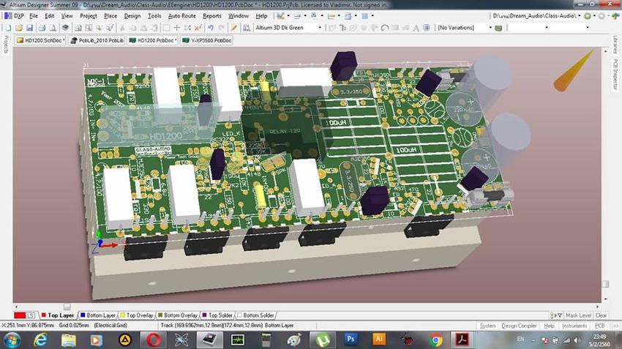Viewport: 622px width, 349px height.
Task: Open the Libraries side panel tab
Action: tap(615, 45)
